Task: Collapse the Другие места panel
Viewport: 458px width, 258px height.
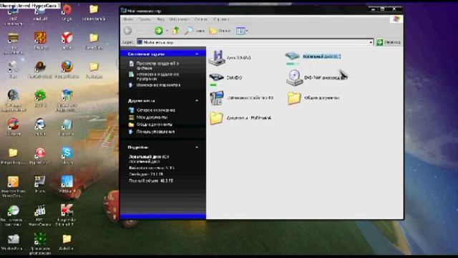Action: coord(197,100)
